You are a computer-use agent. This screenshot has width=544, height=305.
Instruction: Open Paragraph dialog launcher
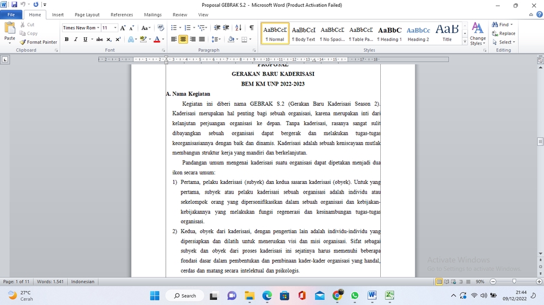[x=254, y=50]
